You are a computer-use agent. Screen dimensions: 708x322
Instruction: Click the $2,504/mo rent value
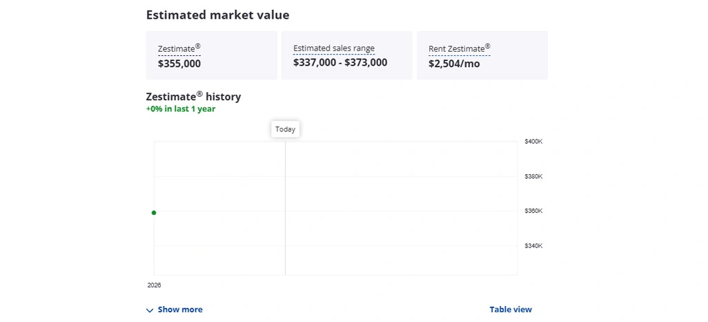[454, 64]
